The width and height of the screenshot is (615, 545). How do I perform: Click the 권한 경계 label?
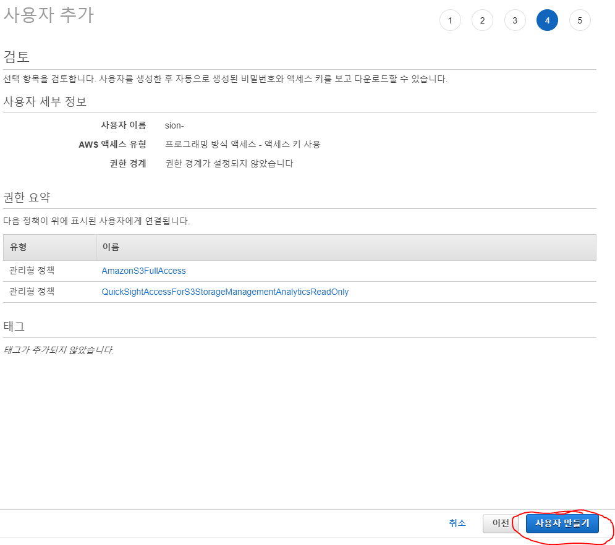pos(128,164)
